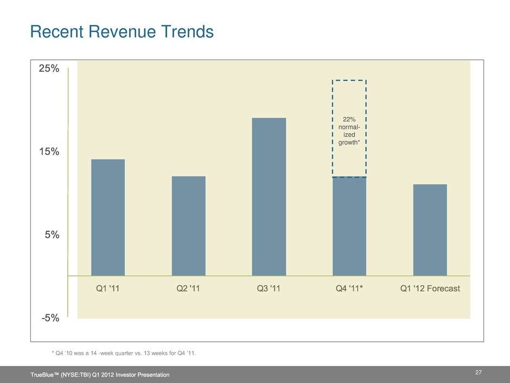Click the 'Q2 '11' category axis label
The image size is (510, 383).
click(188, 289)
